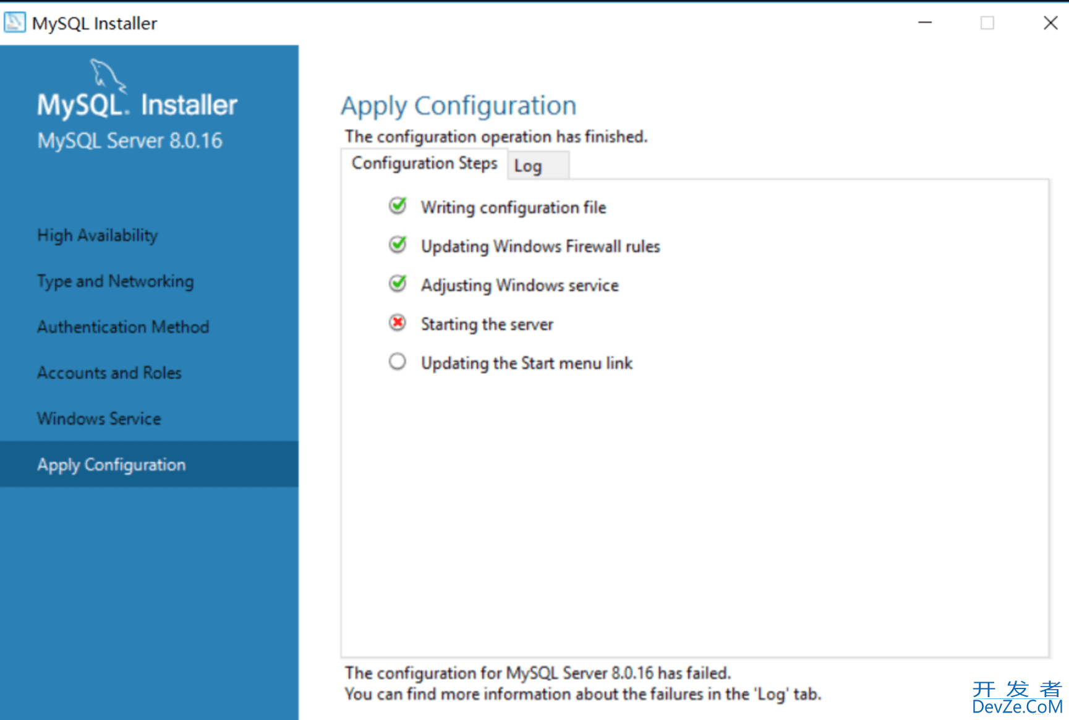Viewport: 1069px width, 720px height.
Task: Minimize the MySQL Installer window
Action: click(925, 23)
